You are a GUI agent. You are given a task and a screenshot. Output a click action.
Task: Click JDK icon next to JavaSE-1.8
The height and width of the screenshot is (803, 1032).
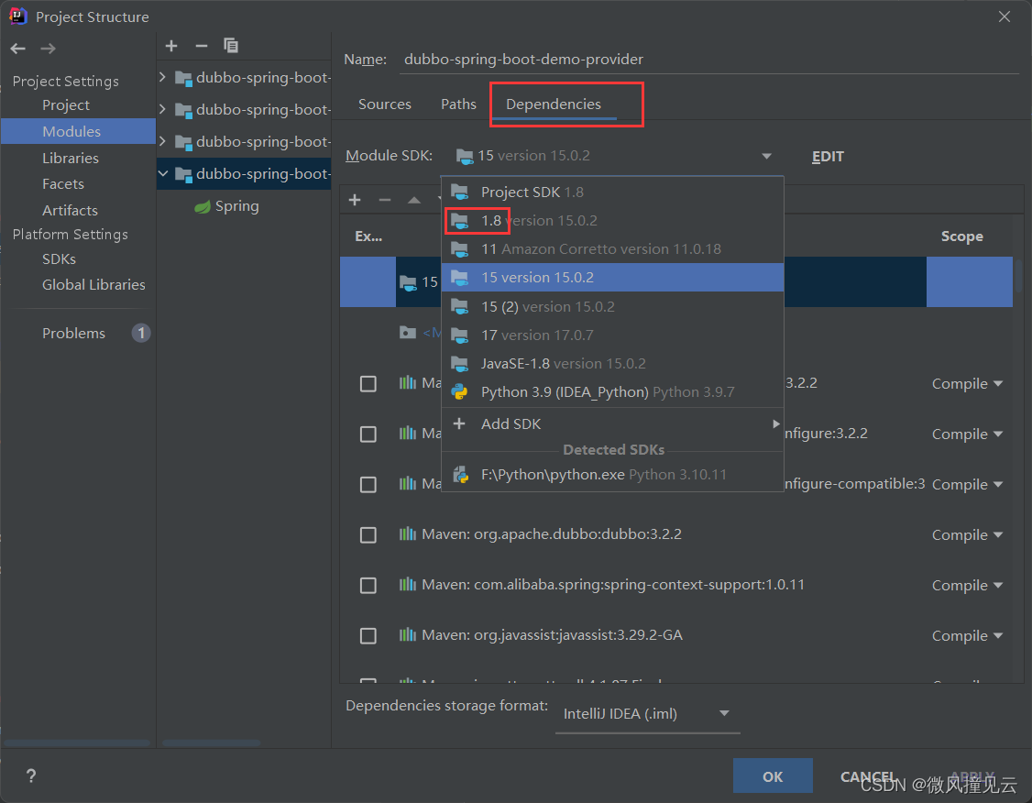[x=459, y=364]
